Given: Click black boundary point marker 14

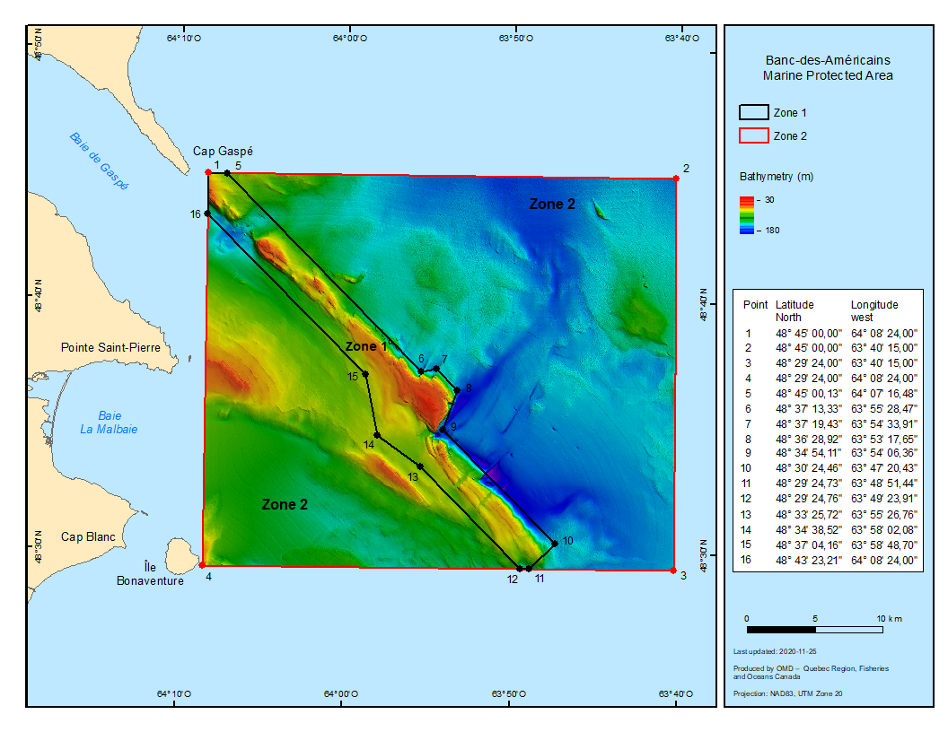Looking at the screenshot, I should [x=377, y=435].
